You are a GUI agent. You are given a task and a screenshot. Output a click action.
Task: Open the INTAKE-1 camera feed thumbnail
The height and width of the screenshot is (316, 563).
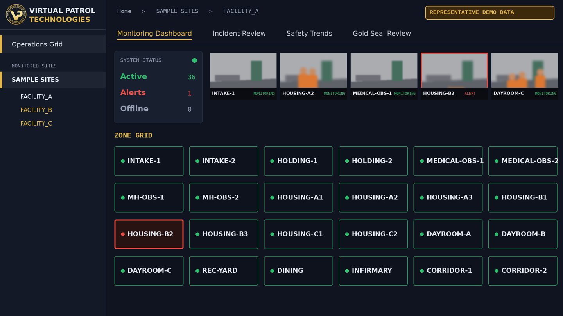243,76
